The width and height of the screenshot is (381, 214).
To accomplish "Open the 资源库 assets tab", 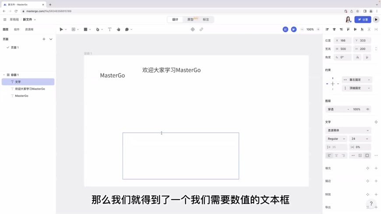I will click(29, 29).
